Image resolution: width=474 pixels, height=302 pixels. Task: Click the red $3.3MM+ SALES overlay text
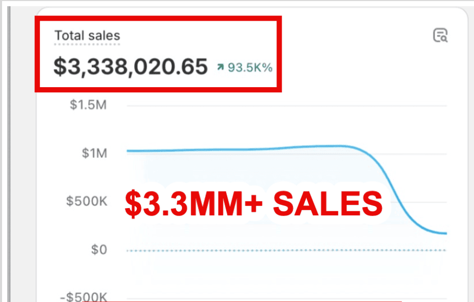(x=254, y=202)
